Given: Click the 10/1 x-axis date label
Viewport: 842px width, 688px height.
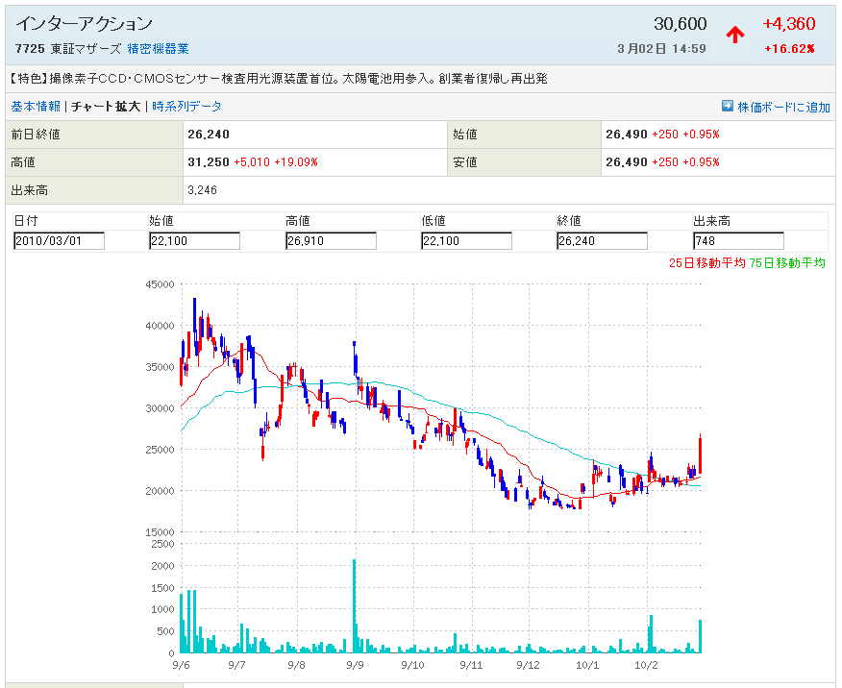Looking at the screenshot, I should tap(587, 665).
